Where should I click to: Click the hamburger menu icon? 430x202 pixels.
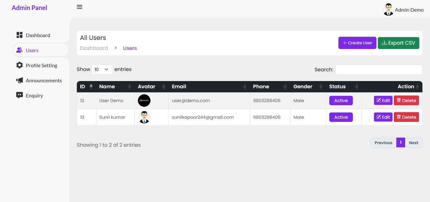tap(79, 7)
